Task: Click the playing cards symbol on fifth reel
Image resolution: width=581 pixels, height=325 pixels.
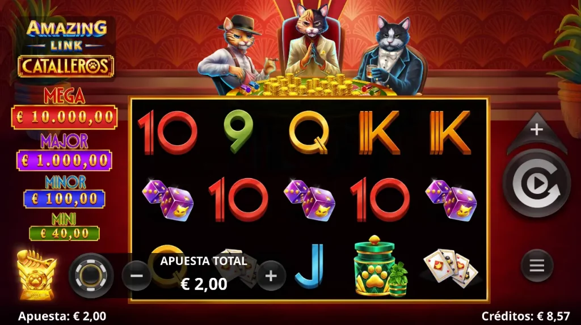Action: (x=451, y=268)
